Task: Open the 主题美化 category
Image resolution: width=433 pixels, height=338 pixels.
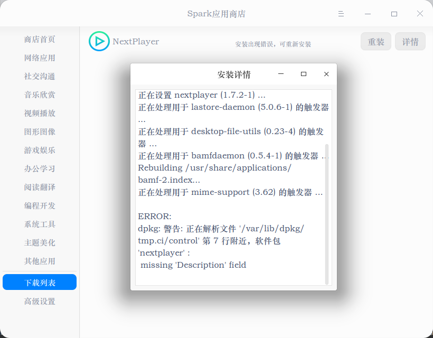Action: [x=40, y=243]
